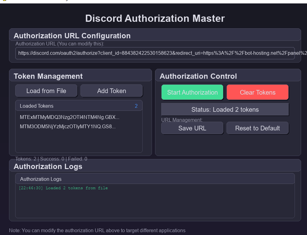
Task: Click the note about modifying authorization URL
Action: pyautogui.click(x=97, y=230)
